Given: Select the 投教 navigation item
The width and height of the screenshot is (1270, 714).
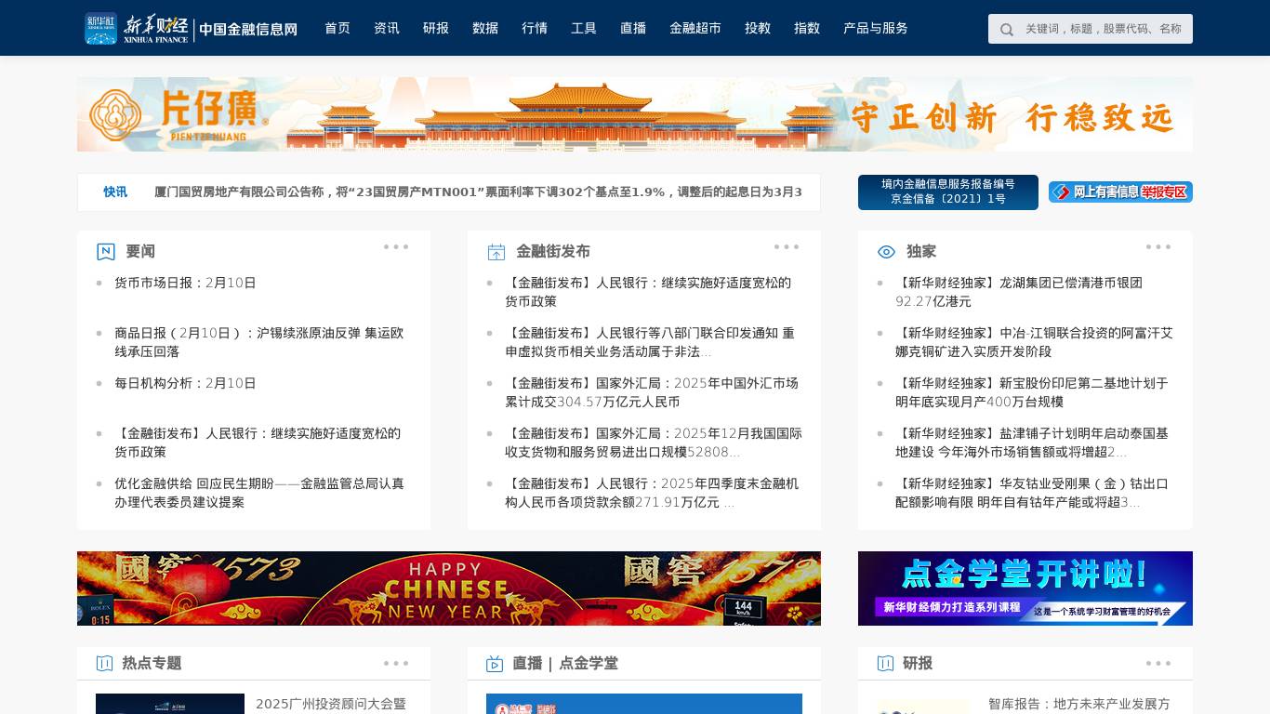Looking at the screenshot, I should (758, 28).
